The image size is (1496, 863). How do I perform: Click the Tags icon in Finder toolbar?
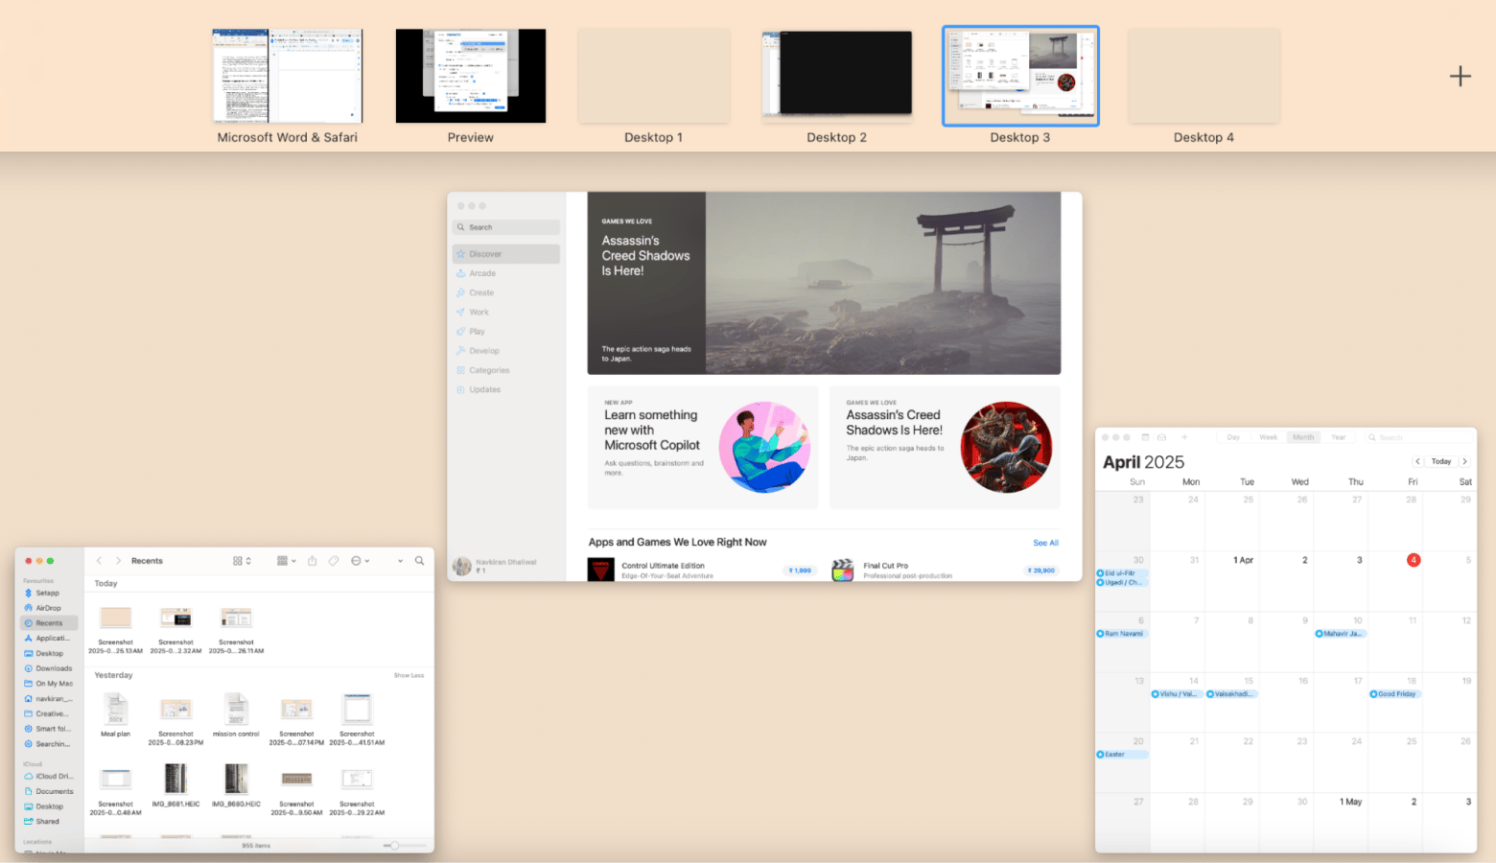pos(334,561)
